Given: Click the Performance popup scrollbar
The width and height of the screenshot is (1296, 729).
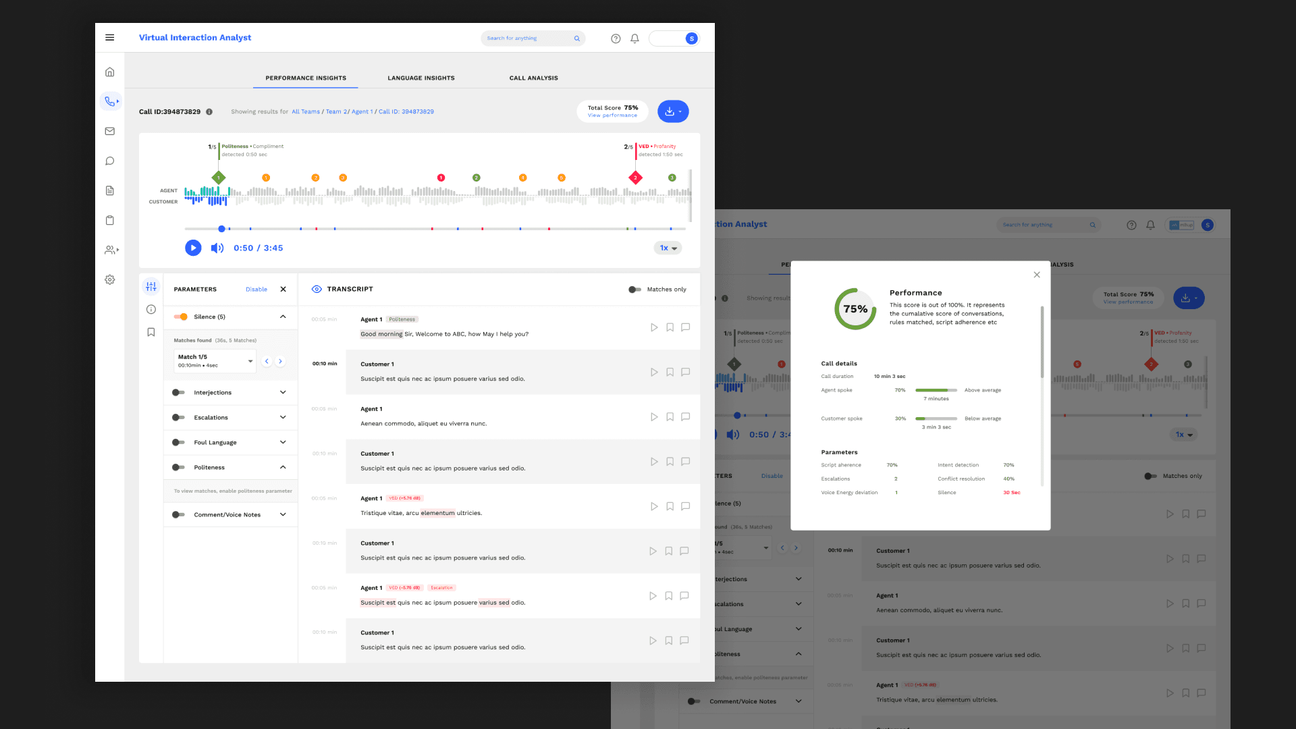Looking at the screenshot, I should tap(1042, 342).
